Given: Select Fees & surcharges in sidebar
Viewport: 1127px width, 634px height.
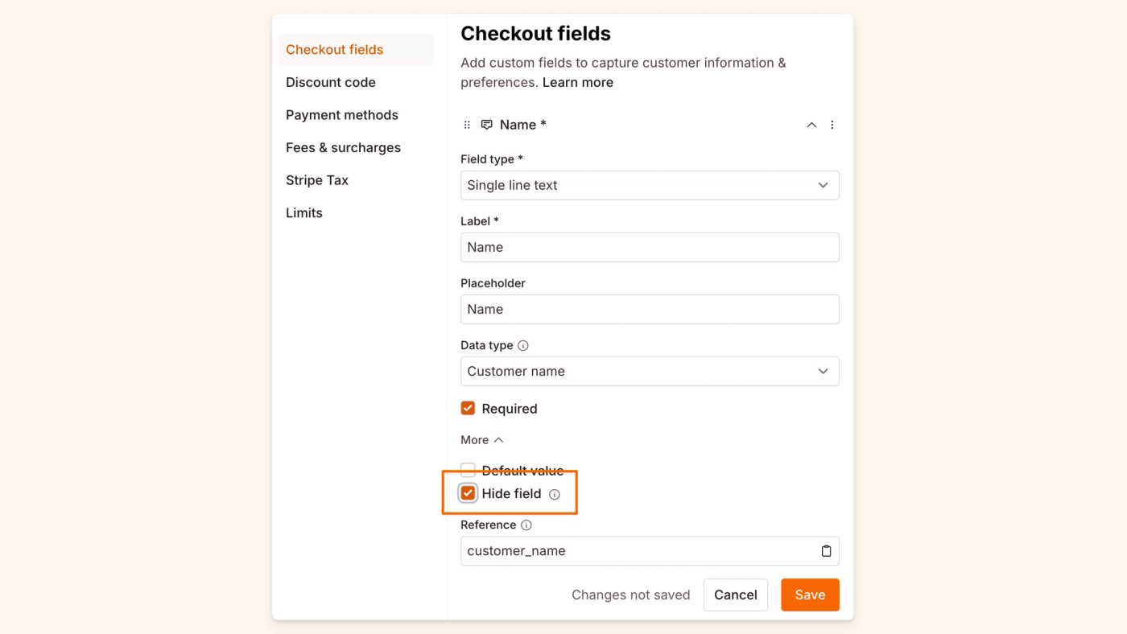Looking at the screenshot, I should [x=343, y=148].
